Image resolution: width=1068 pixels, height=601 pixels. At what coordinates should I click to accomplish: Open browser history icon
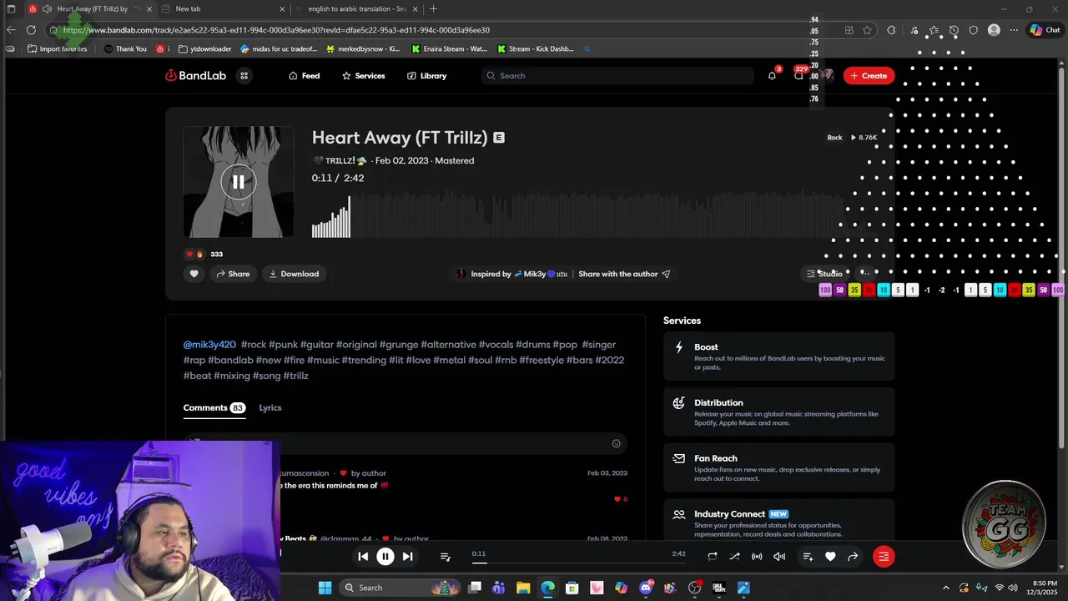coord(954,30)
